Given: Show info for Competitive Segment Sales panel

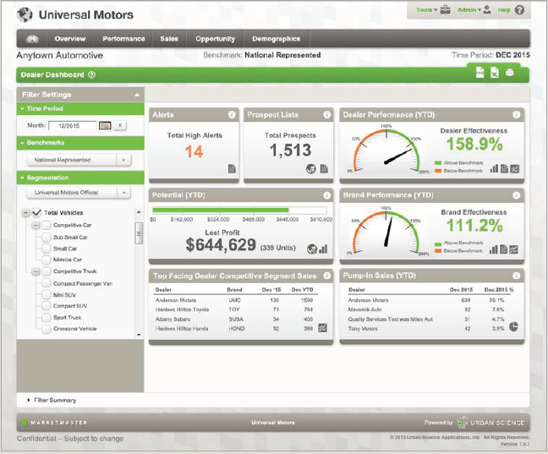Looking at the screenshot, I should click(x=326, y=276).
